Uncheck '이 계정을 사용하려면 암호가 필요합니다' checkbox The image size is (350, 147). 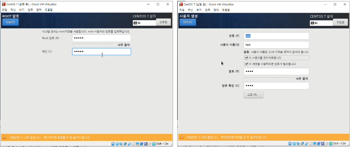pos(246,64)
